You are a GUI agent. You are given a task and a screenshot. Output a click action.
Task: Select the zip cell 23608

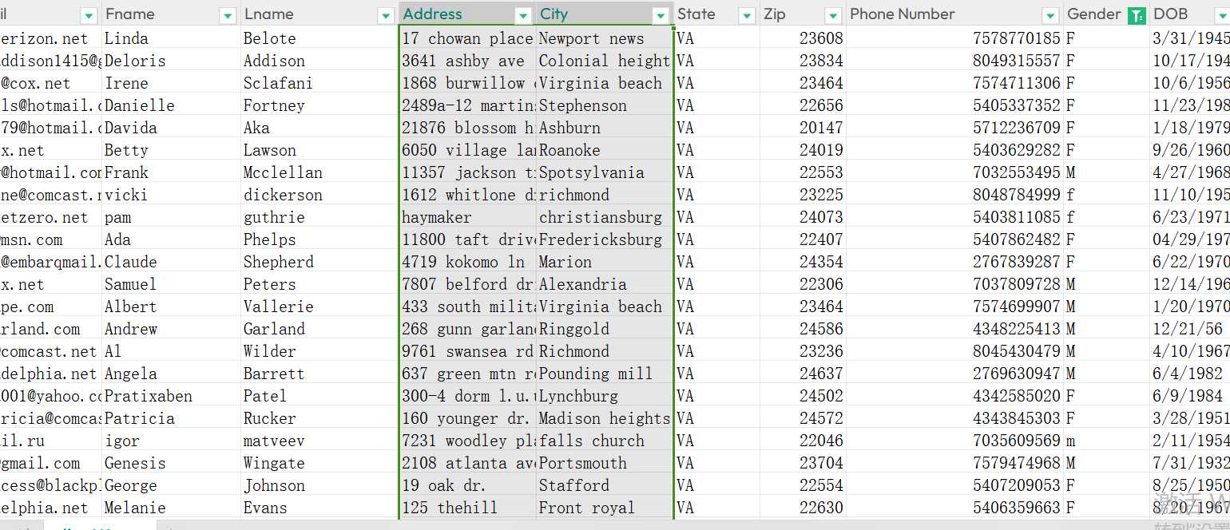tap(803, 38)
